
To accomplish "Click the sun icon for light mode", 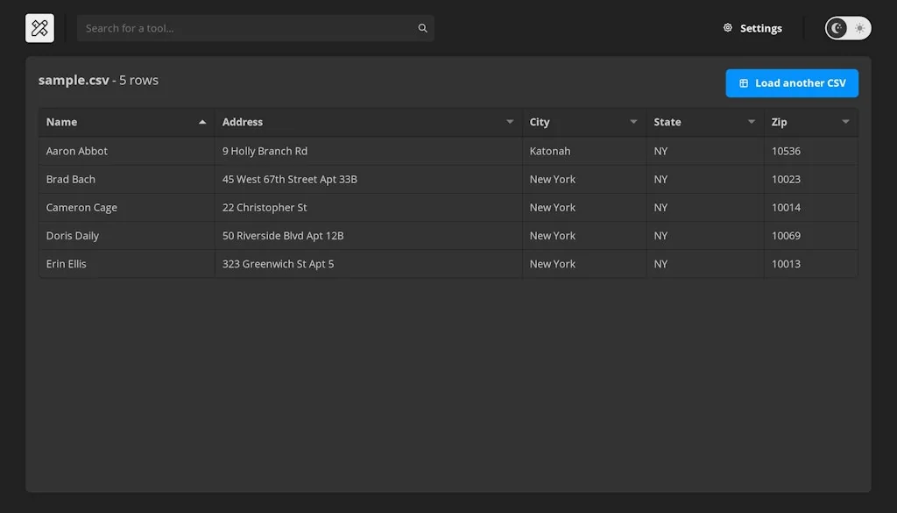I will (859, 28).
